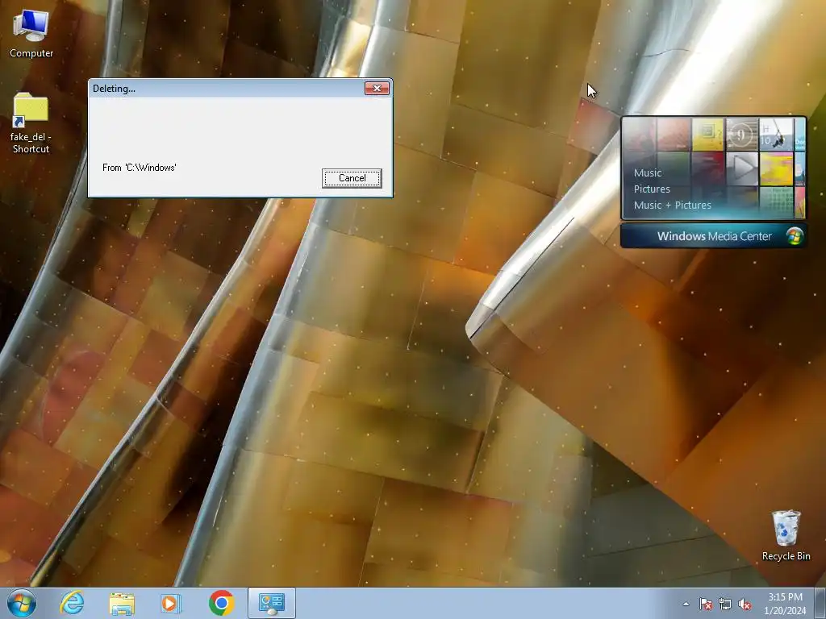Open Windows Media Player in taskbar
Viewport: 826px width, 619px height.
point(170,603)
